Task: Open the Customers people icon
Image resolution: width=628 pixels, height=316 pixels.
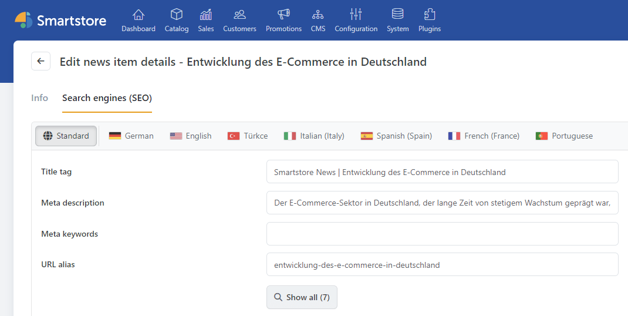Action: [239, 15]
